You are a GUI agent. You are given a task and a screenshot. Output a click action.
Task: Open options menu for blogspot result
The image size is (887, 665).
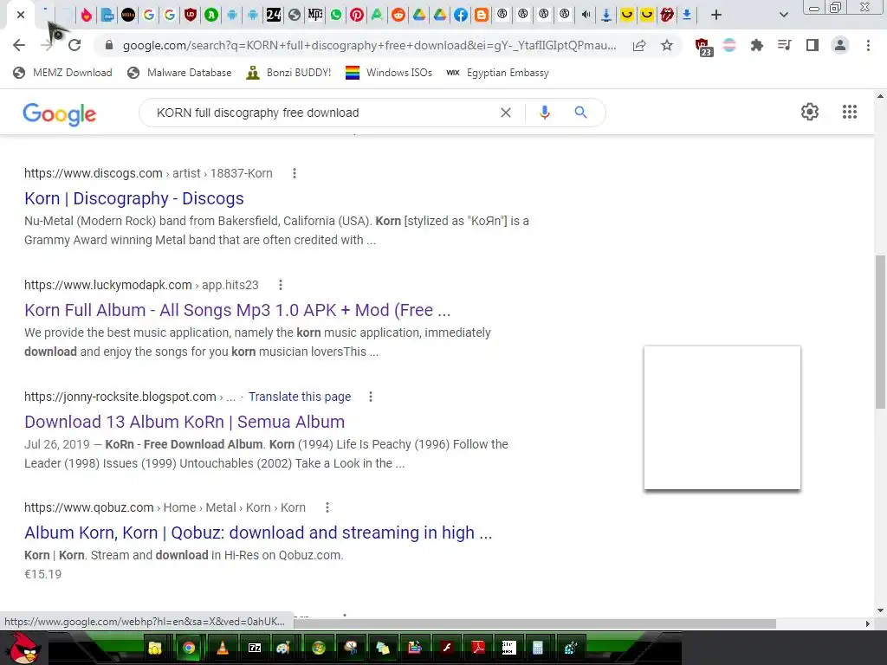[371, 397]
